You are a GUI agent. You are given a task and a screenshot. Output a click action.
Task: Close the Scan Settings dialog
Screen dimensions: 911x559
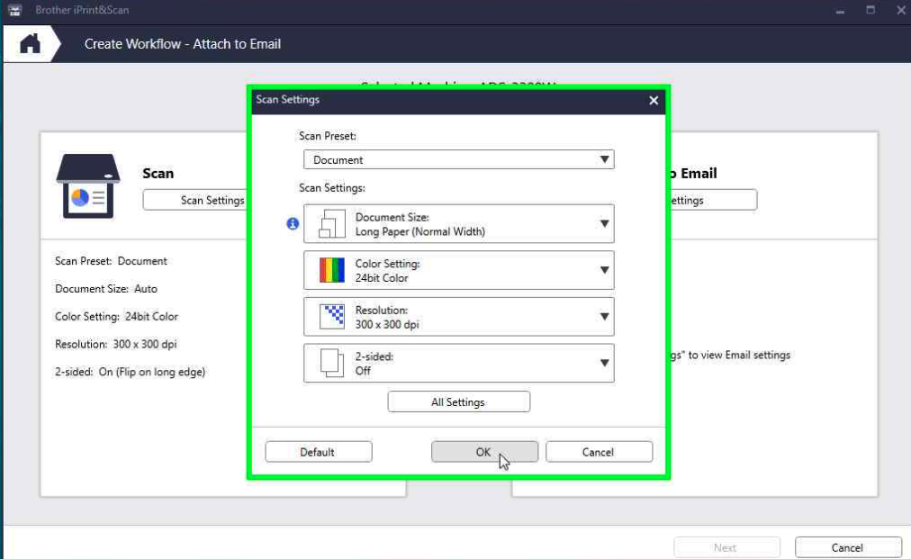(654, 101)
